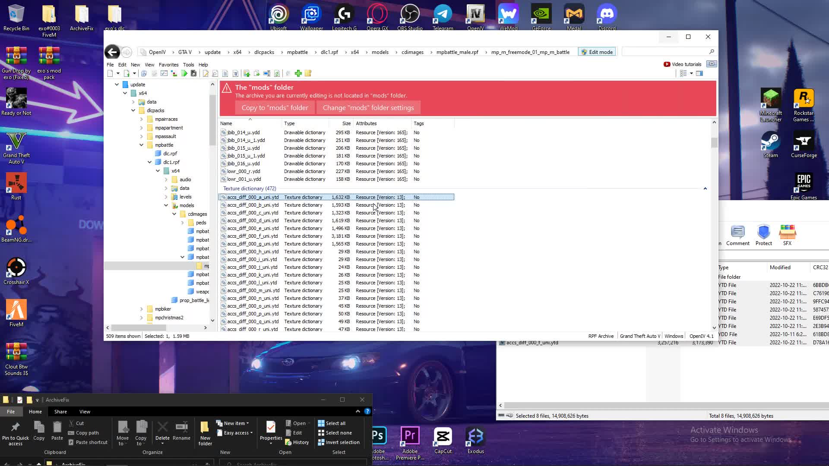Open the Tools menu
This screenshot has height=466, width=829.
point(188,65)
